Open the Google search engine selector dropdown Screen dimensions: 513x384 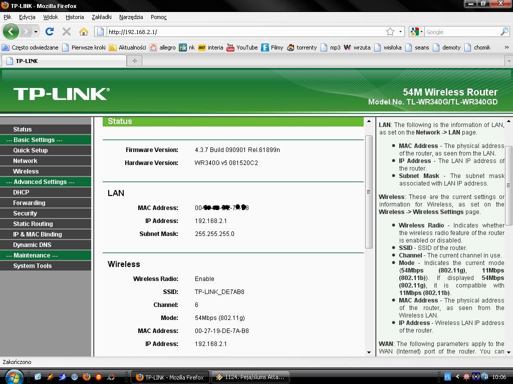(x=416, y=31)
